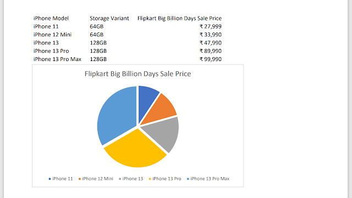Click the Storage Variant header cell
The width and height of the screenshot is (352, 198).
tap(109, 18)
